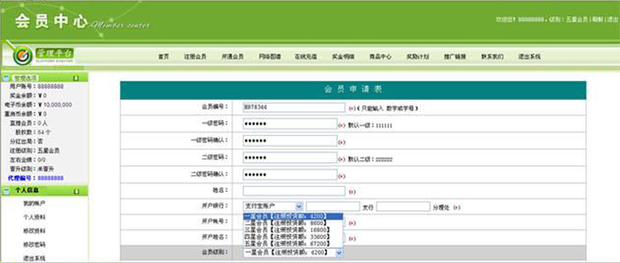Click the 二级密码 password field
620x263 pixels.
point(290,158)
